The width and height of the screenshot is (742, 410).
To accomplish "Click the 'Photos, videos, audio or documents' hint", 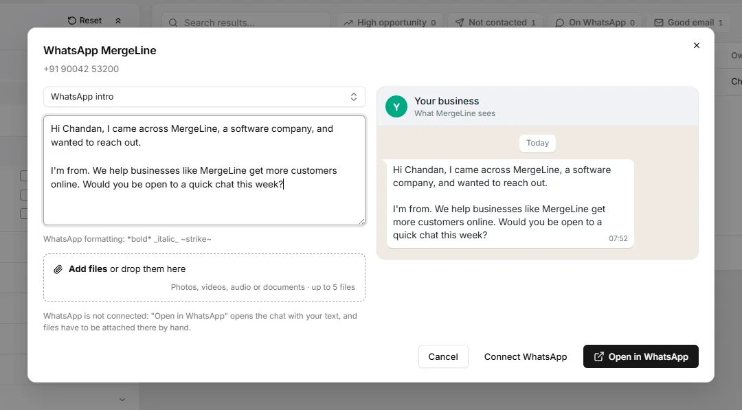I will click(262, 287).
